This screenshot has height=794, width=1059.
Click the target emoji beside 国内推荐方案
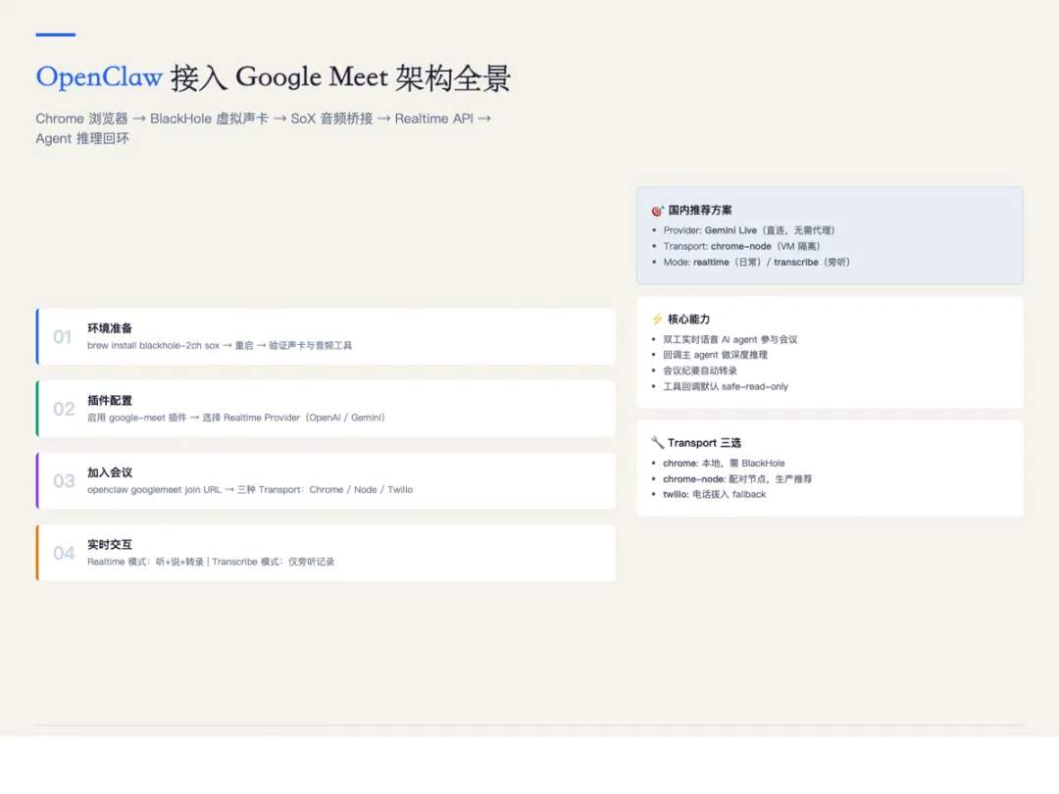click(x=657, y=211)
